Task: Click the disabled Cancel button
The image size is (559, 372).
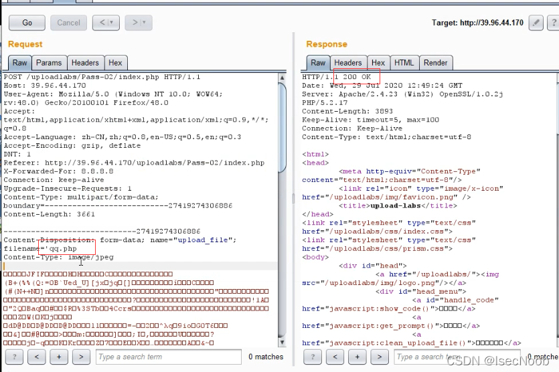Action: (68, 23)
